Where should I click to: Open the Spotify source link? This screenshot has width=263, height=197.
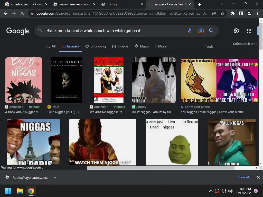[139, 107]
